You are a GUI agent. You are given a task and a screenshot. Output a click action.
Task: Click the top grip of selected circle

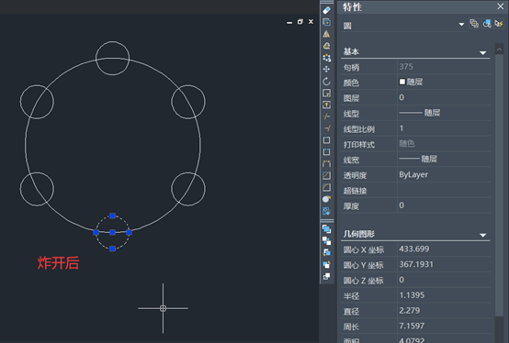[x=112, y=216]
